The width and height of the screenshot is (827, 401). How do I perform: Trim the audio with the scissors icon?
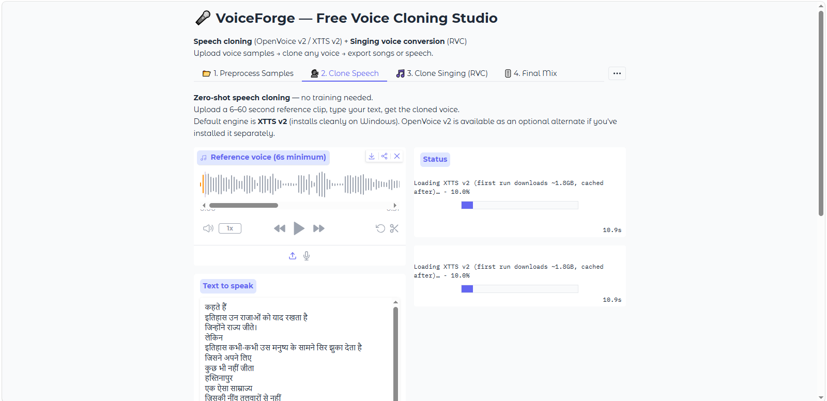394,228
